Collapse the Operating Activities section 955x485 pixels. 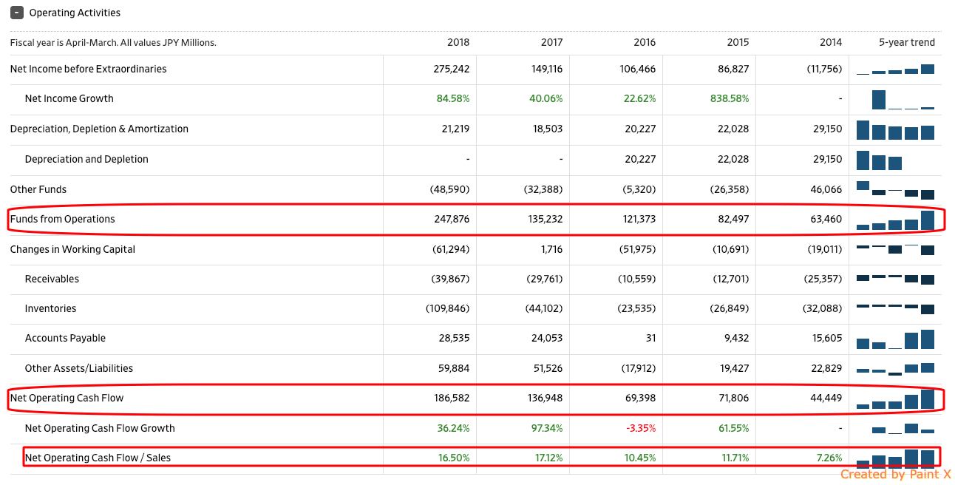point(16,13)
